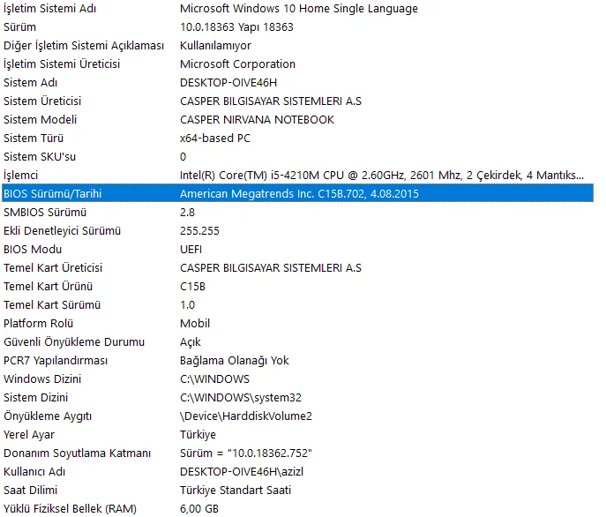This screenshot has height=517, width=606.
Task: Select the Sistem Modeli row label
Action: [41, 120]
